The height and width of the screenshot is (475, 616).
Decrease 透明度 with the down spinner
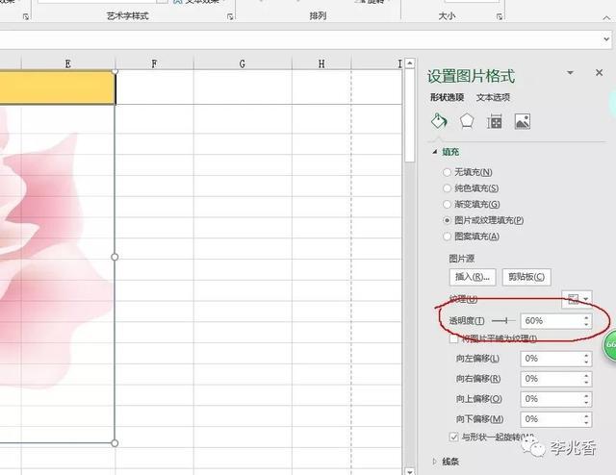coord(586,324)
